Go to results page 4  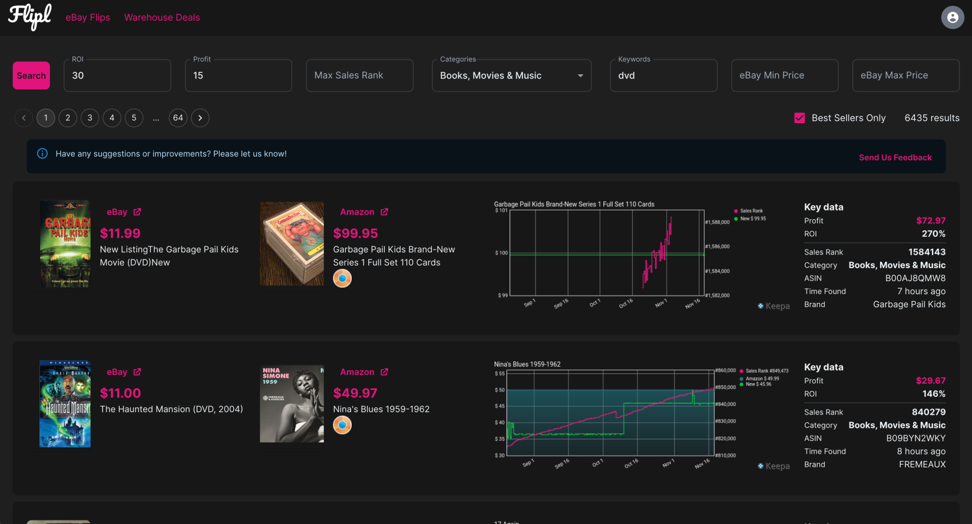112,118
